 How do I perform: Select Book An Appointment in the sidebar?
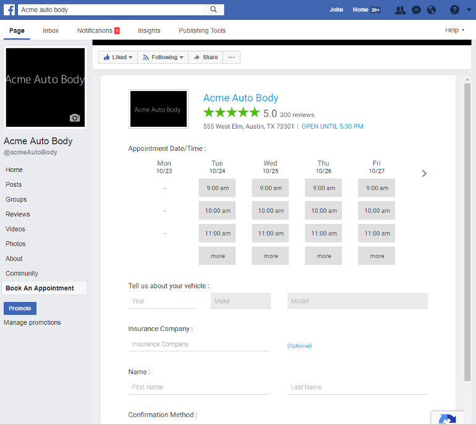44,288
